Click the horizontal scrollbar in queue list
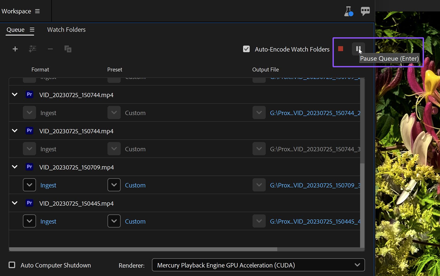The width and height of the screenshot is (440, 276). (143, 249)
